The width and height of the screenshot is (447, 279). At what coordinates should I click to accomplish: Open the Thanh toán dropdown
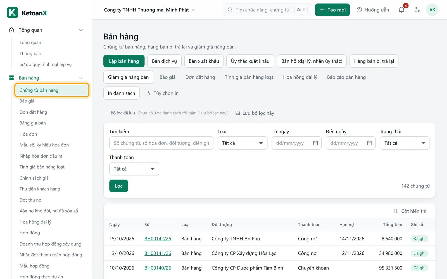[134, 169]
